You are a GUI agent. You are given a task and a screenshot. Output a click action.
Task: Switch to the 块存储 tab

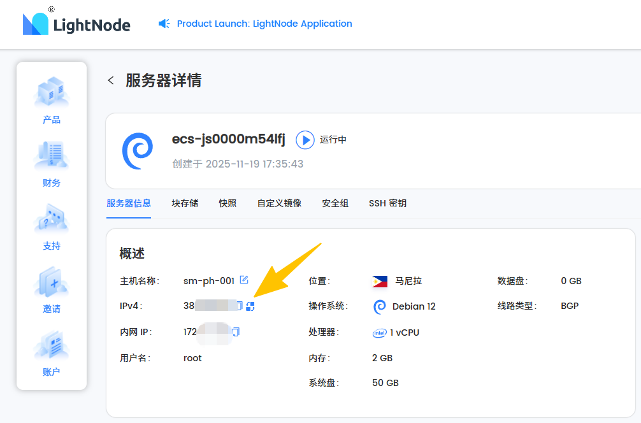pos(185,203)
